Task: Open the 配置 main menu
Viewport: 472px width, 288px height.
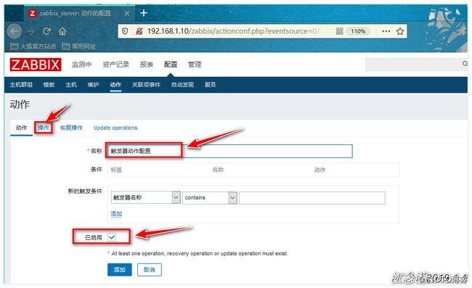Action: pyautogui.click(x=171, y=65)
